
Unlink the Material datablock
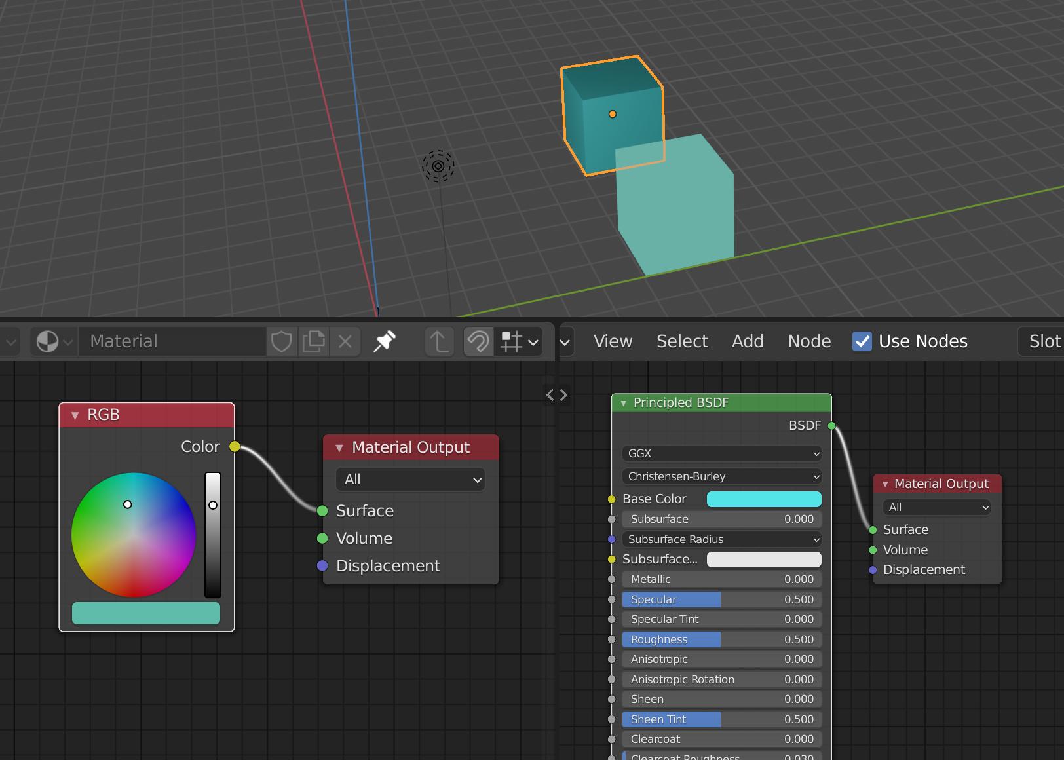click(345, 341)
